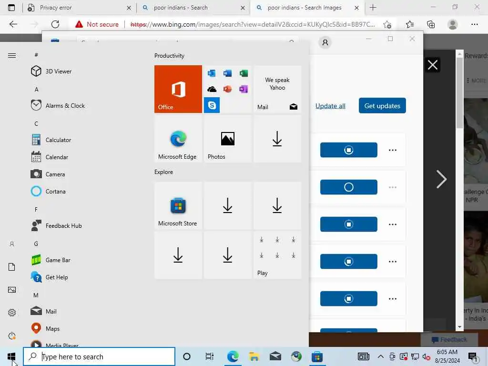
Task: Open the Skype tile in Productivity
Action: click(x=212, y=105)
